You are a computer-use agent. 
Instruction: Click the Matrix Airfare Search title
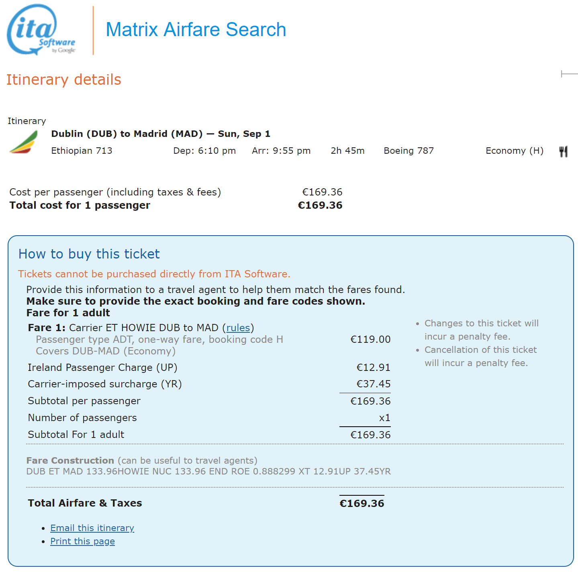click(196, 30)
